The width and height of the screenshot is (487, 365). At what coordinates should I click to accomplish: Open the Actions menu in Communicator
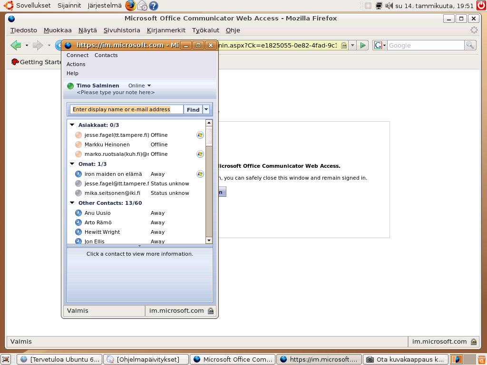coord(76,64)
